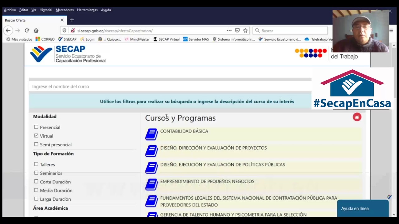Enable the Talleres filter checkbox
The width and height of the screenshot is (399, 224).
tap(36, 164)
